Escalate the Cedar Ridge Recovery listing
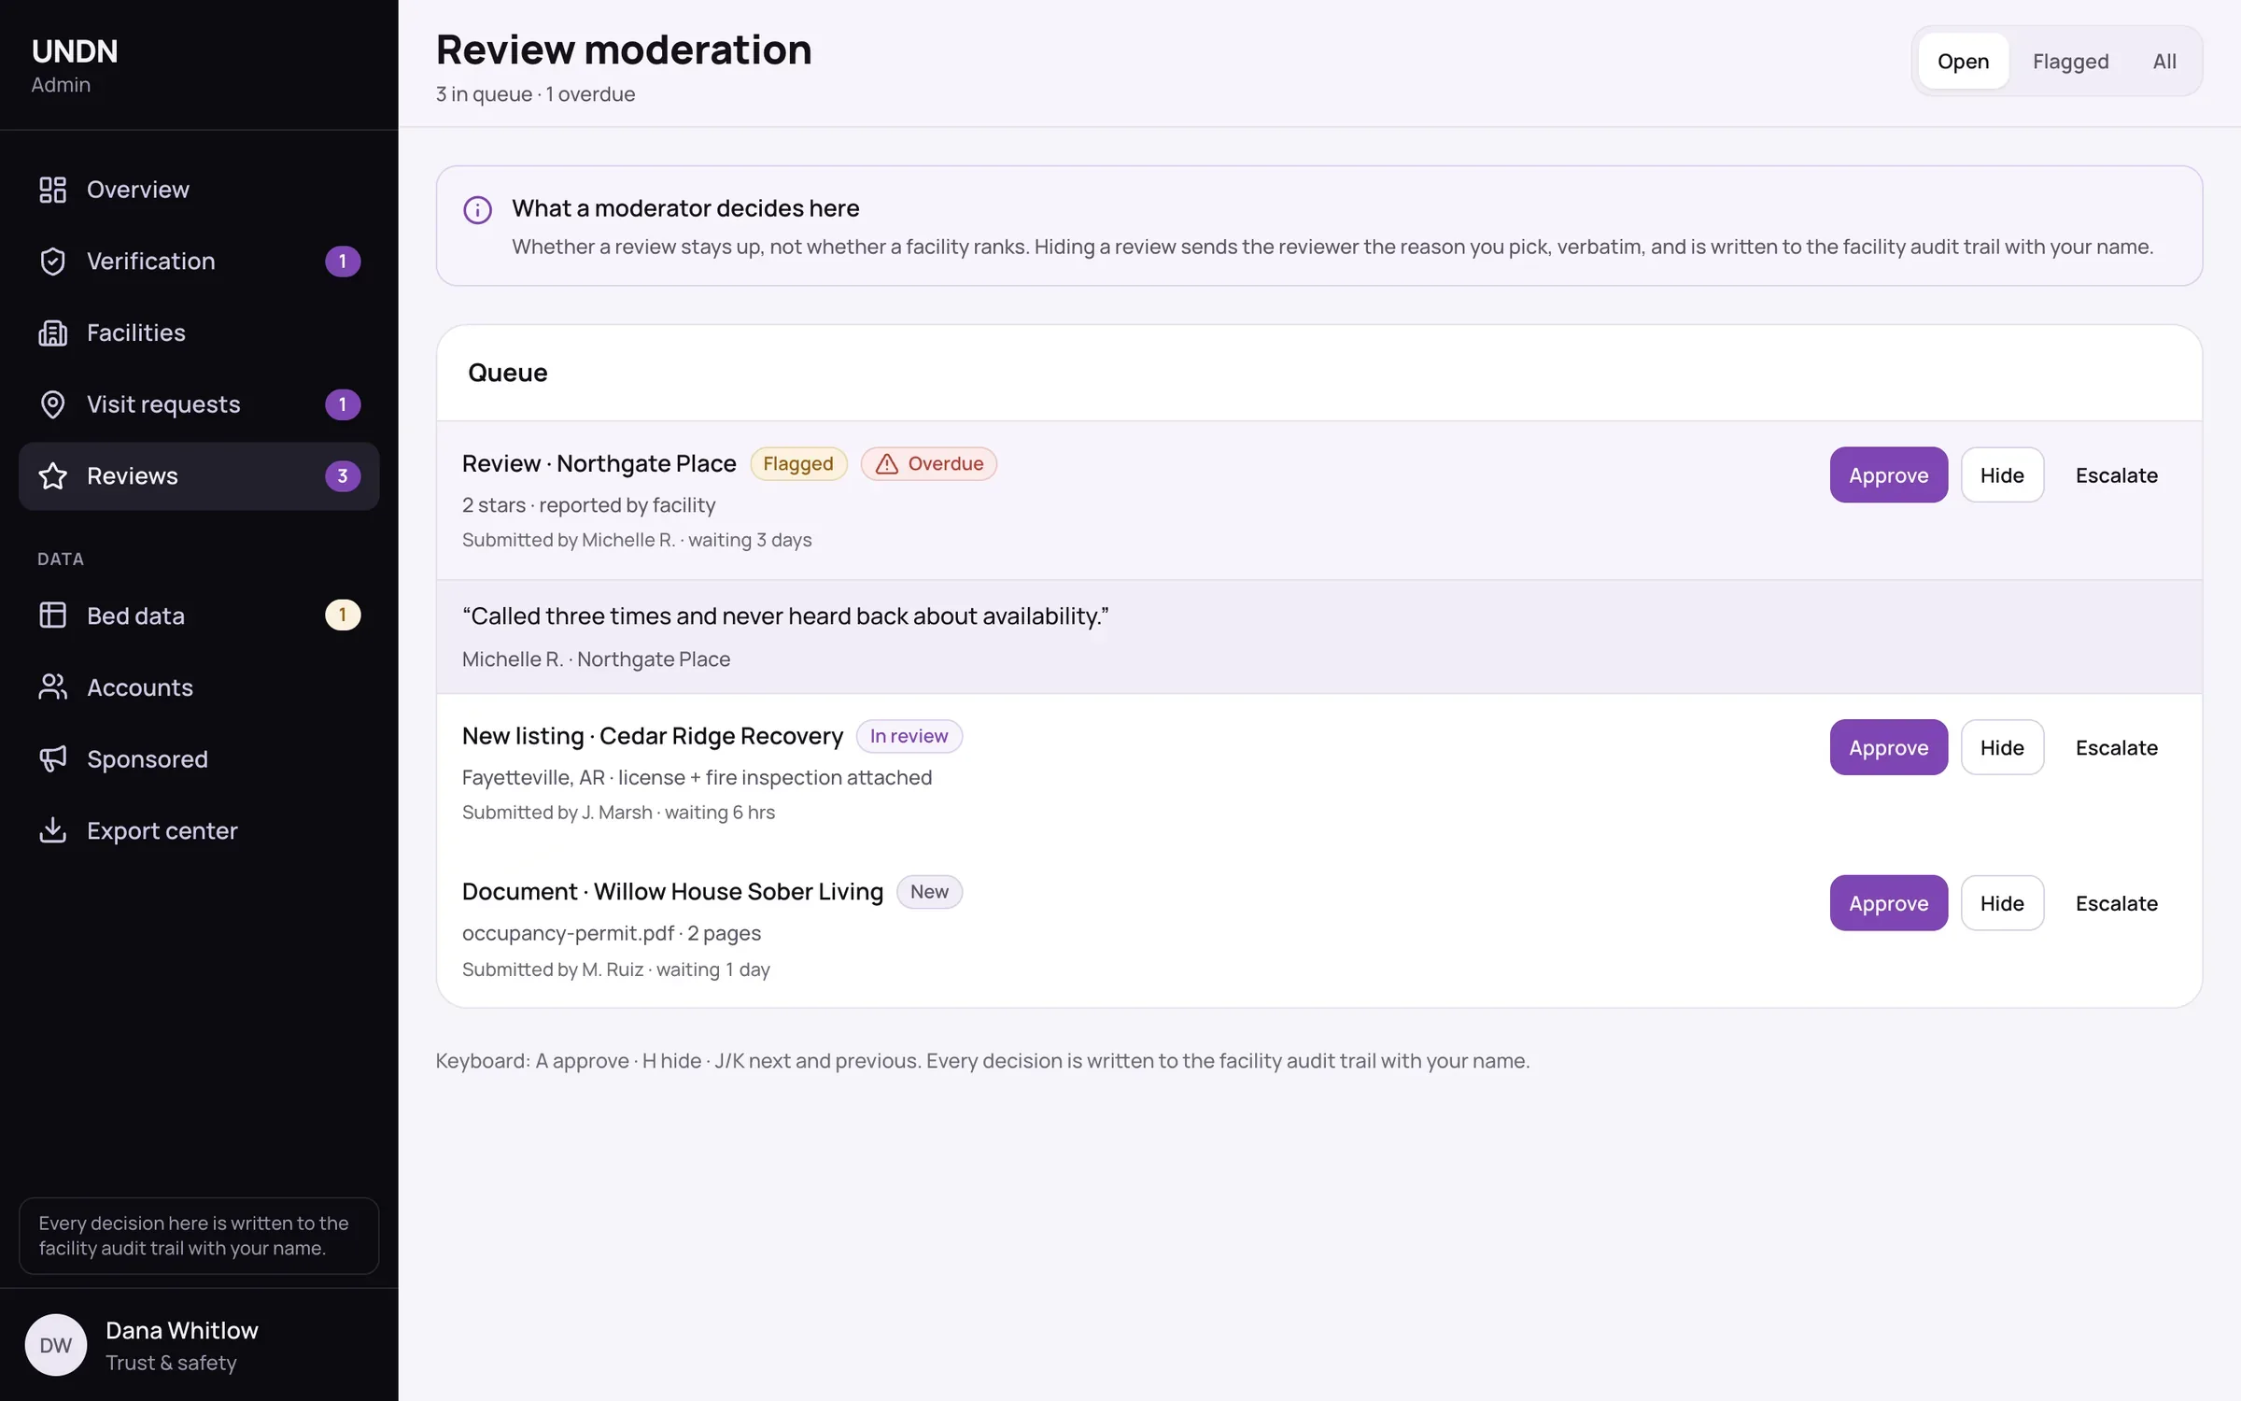Screen dimensions: 2241x1401 tap(2116, 747)
